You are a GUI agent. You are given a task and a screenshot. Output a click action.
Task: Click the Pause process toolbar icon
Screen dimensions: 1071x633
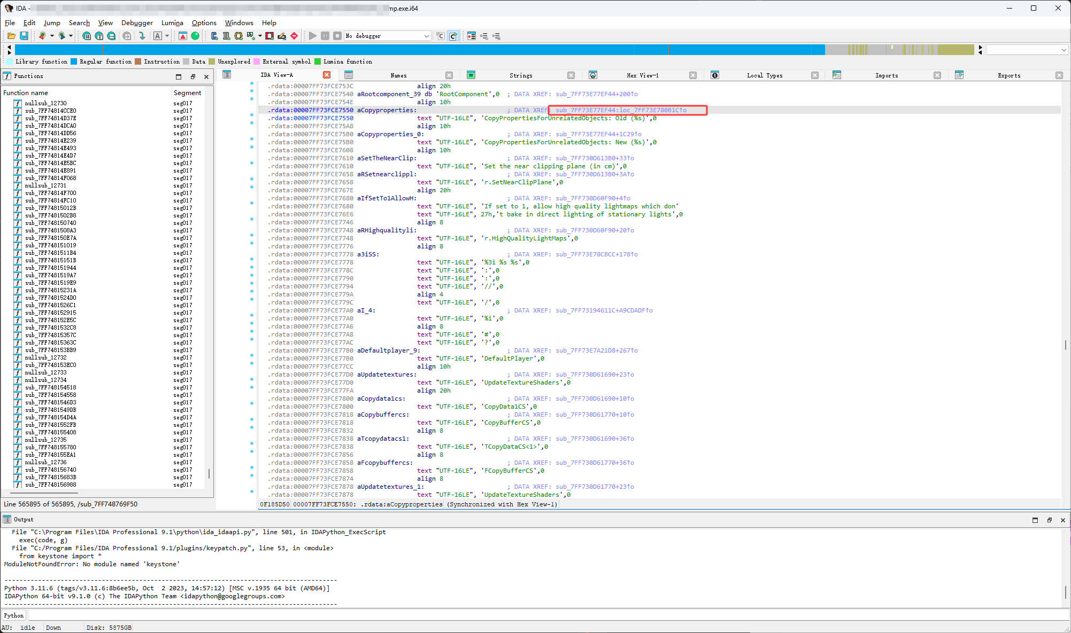click(x=325, y=36)
